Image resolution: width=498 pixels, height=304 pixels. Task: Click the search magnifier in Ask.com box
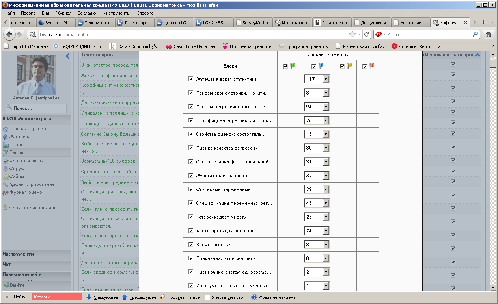point(475,34)
